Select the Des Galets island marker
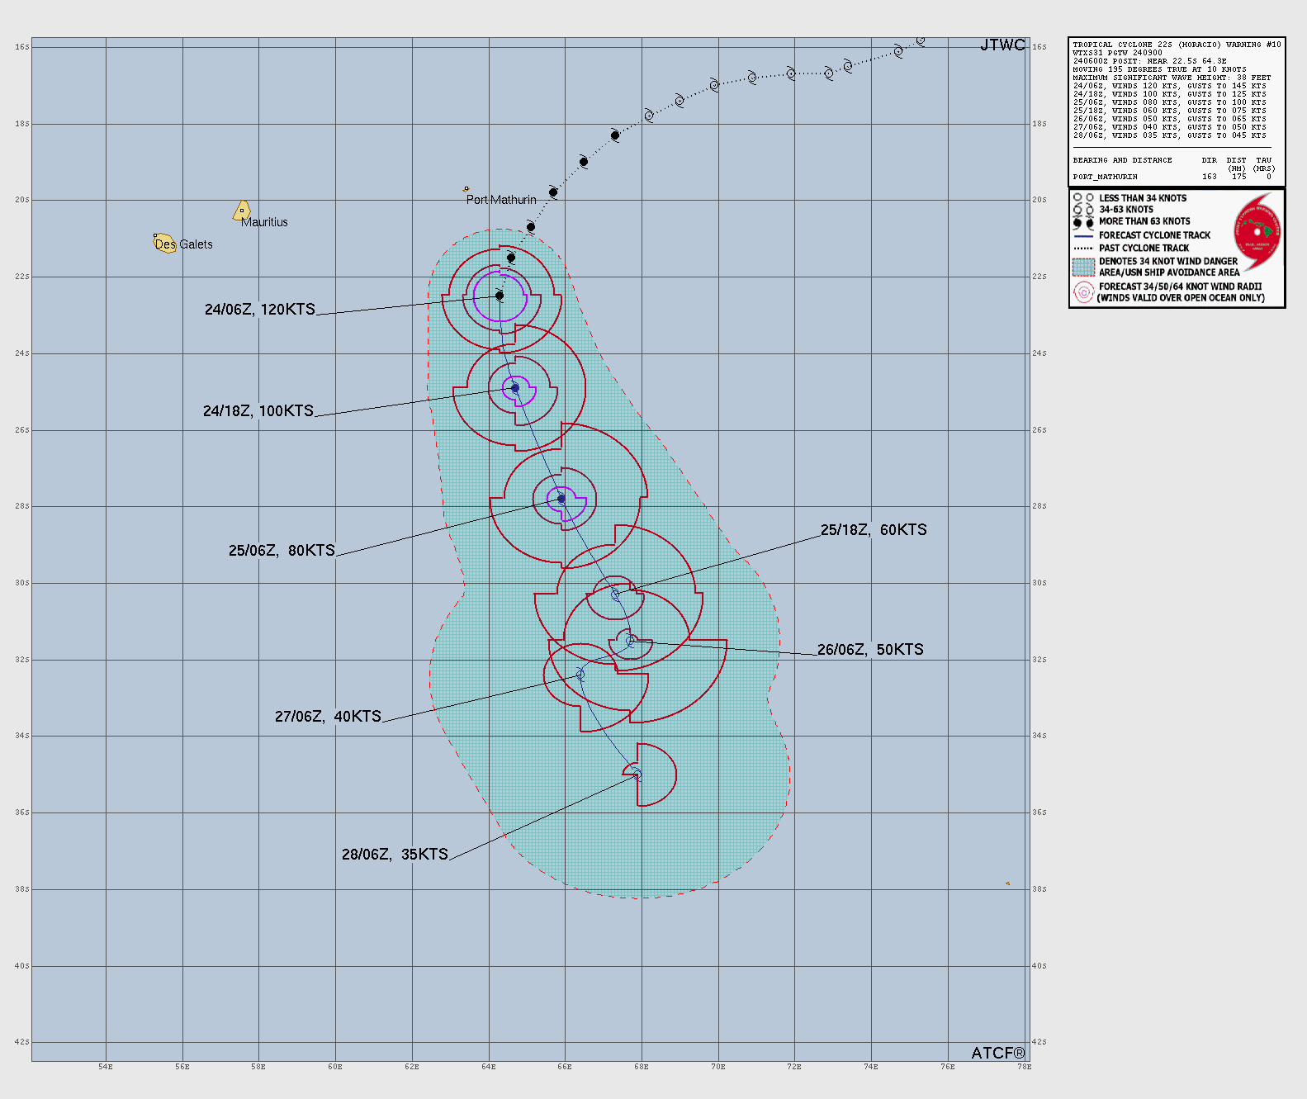 (x=164, y=243)
